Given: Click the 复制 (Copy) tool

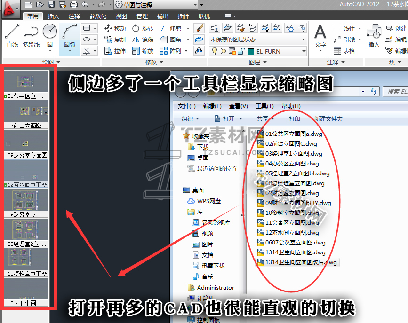Looking at the screenshot, I should pos(115,40).
